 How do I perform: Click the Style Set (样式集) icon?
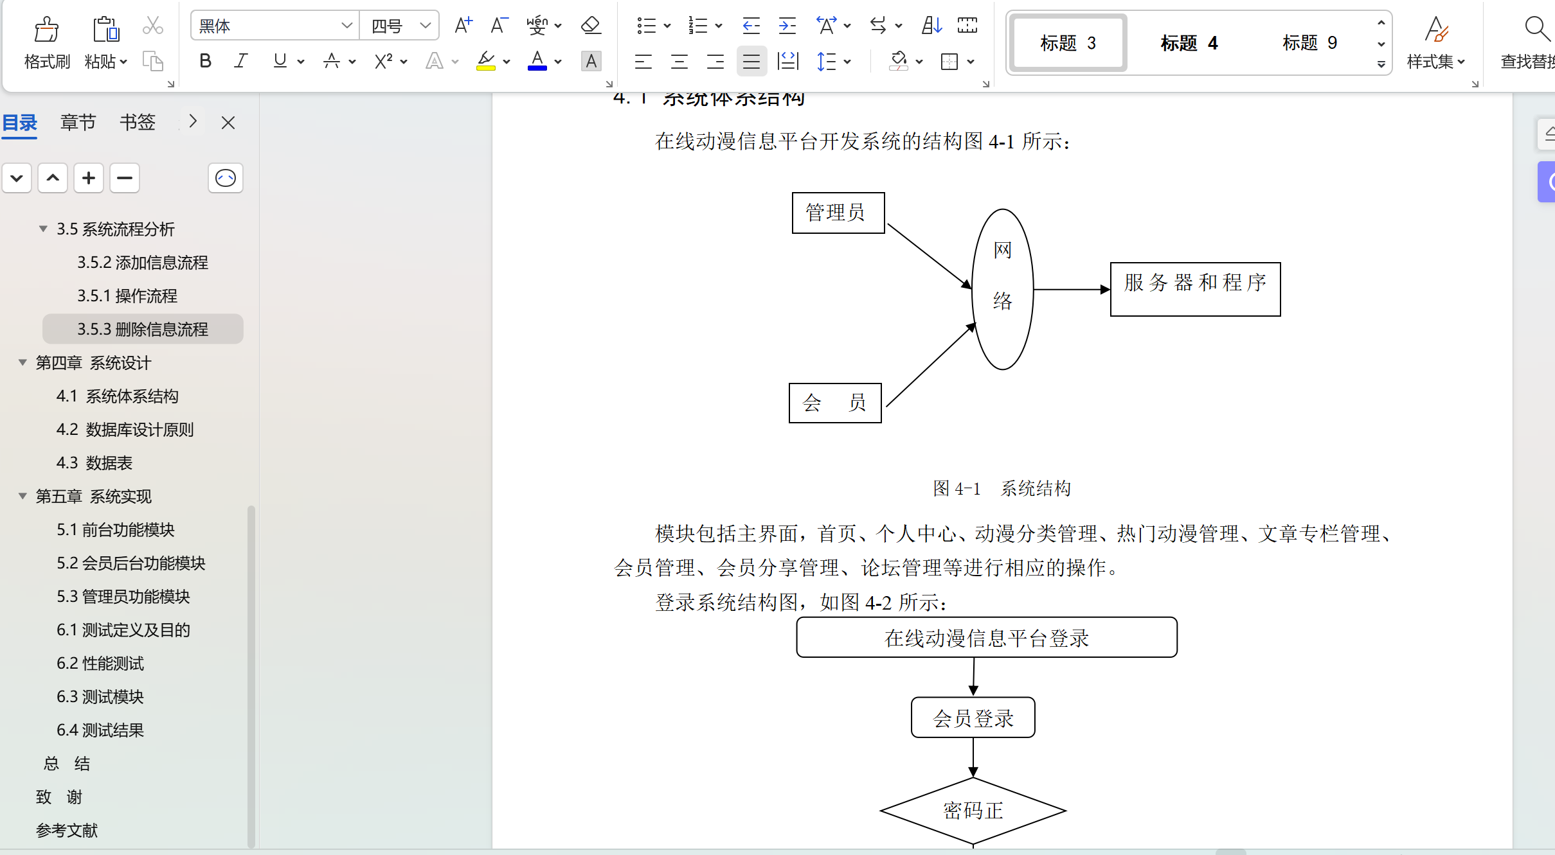tap(1436, 30)
